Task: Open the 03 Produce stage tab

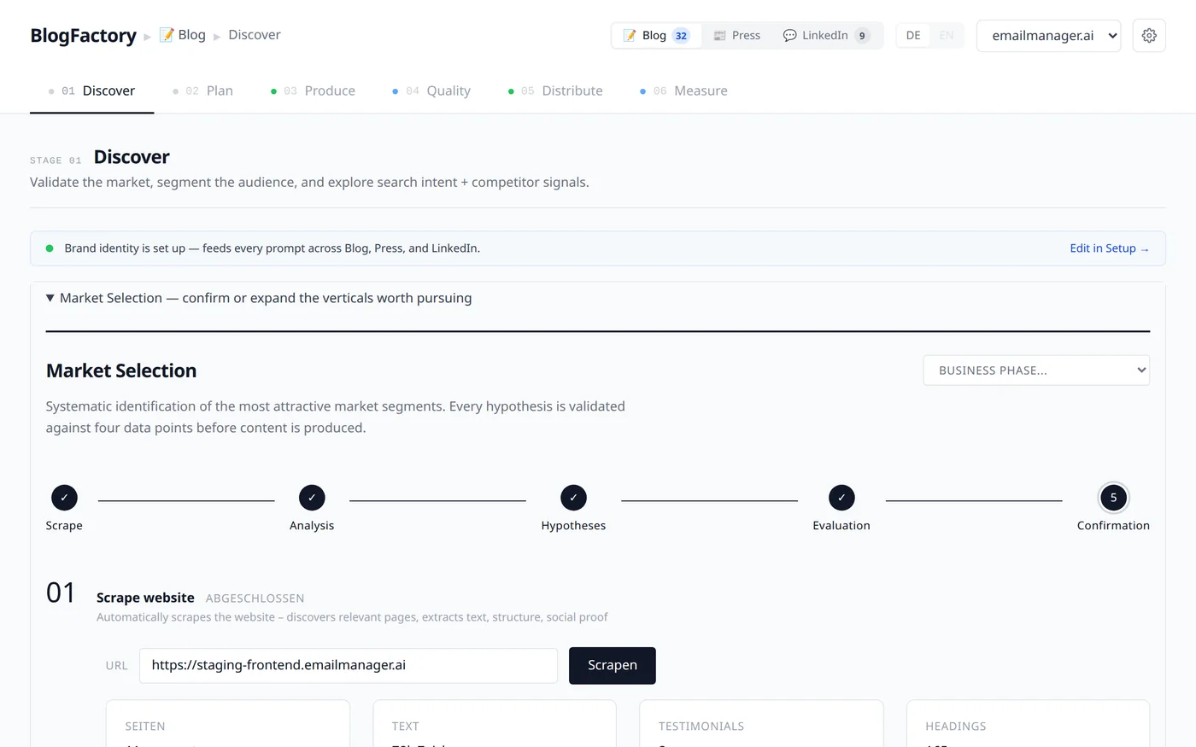Action: 313,91
